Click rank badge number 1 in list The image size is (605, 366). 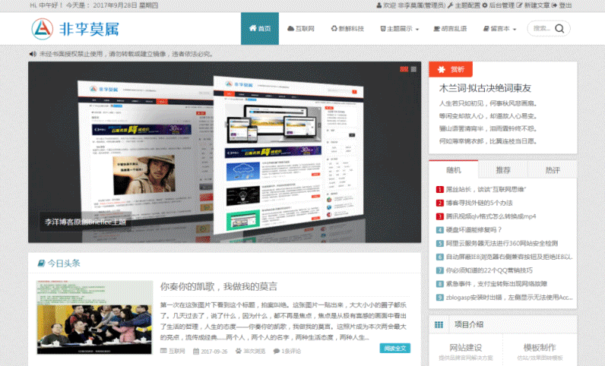(x=440, y=189)
